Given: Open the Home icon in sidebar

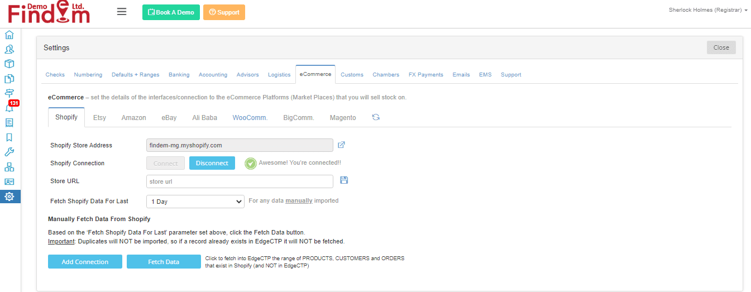Looking at the screenshot, I should pos(9,35).
